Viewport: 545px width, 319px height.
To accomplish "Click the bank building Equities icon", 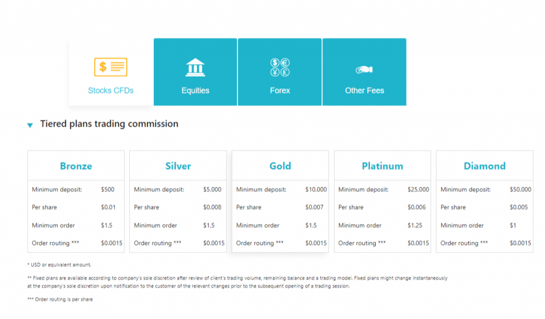I will click(195, 67).
